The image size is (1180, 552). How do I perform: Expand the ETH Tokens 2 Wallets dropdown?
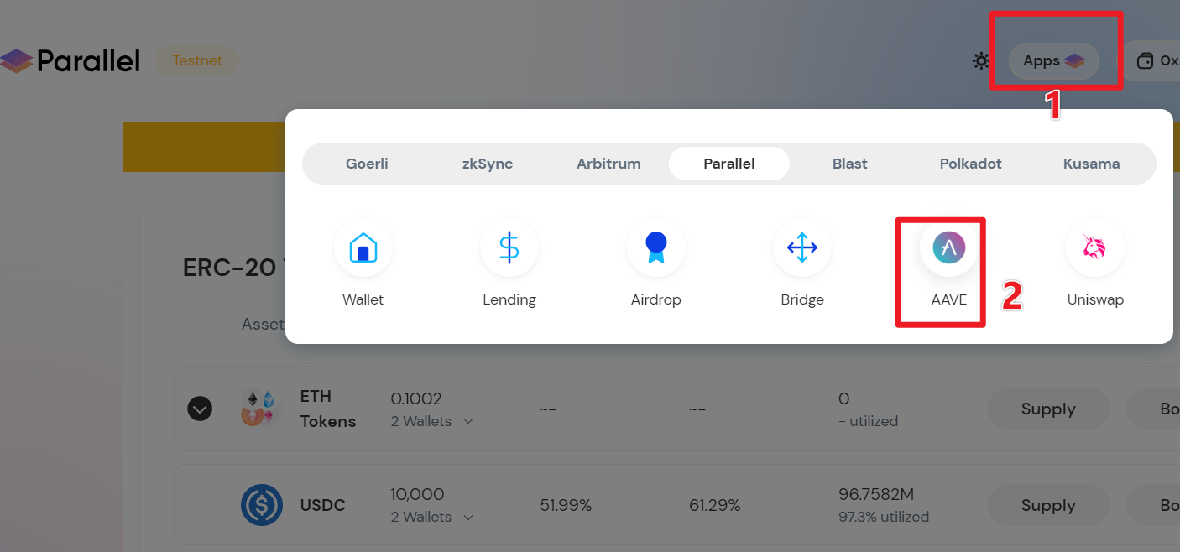(x=432, y=421)
